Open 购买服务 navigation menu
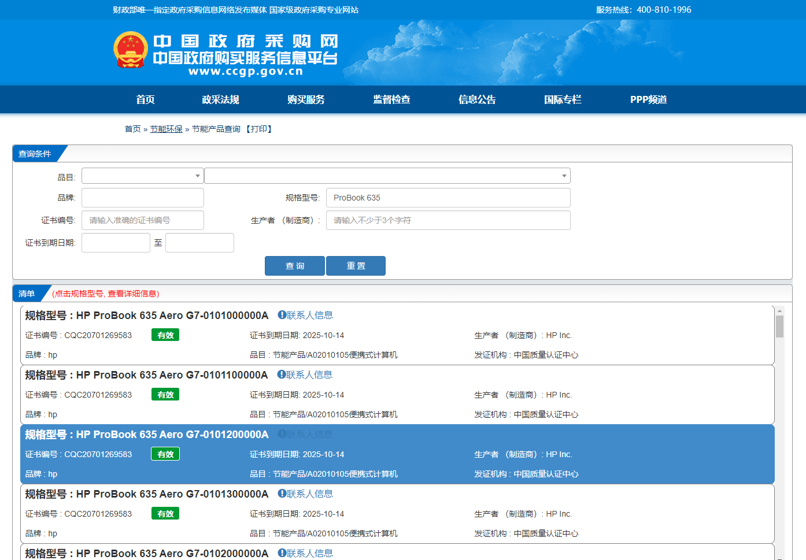806x560 pixels. [x=306, y=99]
